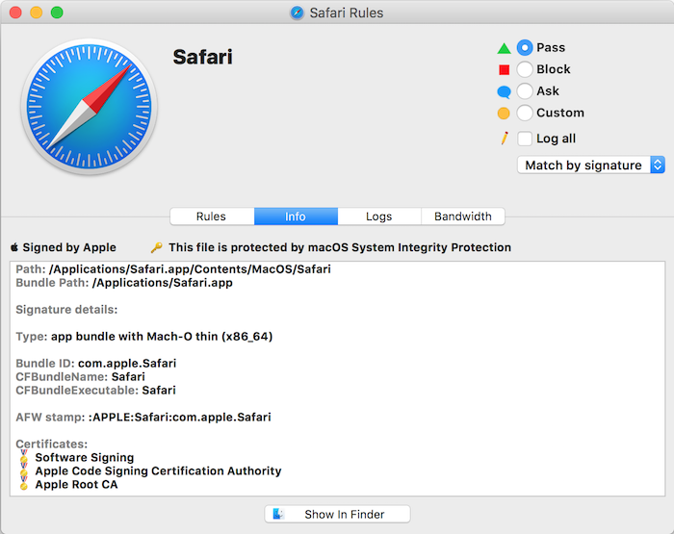Click the Safari Rules window title
674x534 pixels.
pos(347,13)
